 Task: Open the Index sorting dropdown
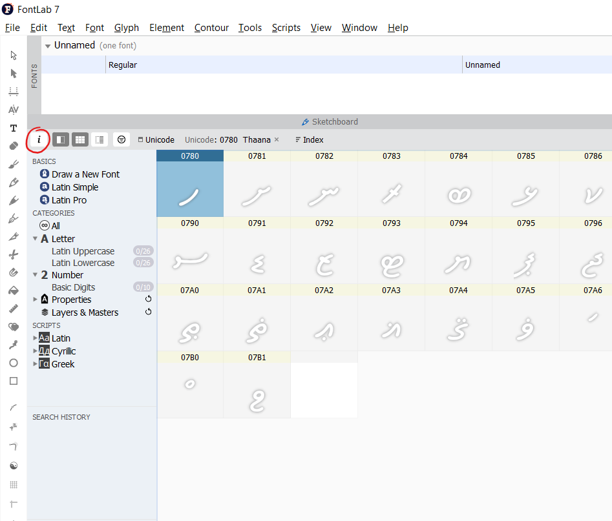(x=309, y=139)
